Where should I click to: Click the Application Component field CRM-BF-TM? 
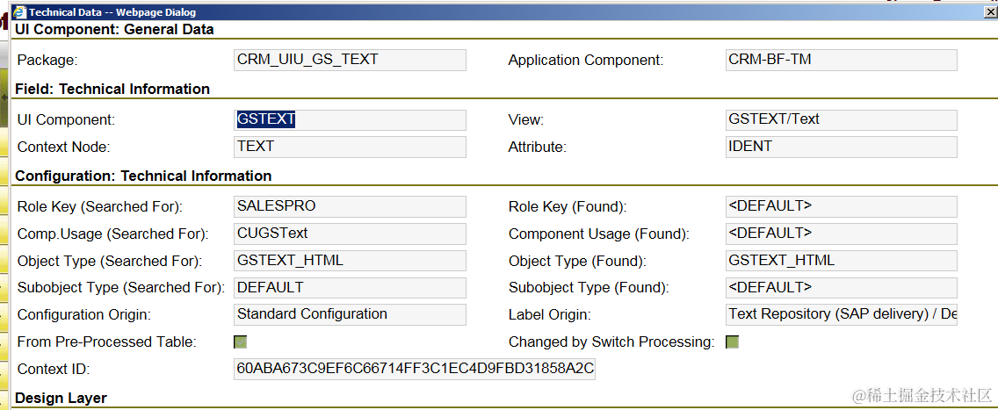pyautogui.click(x=842, y=60)
